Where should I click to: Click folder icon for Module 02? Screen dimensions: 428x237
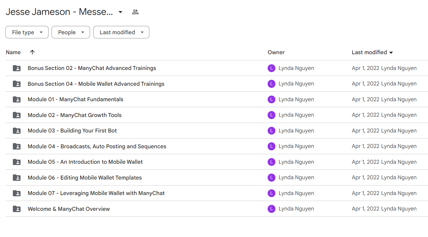click(17, 115)
